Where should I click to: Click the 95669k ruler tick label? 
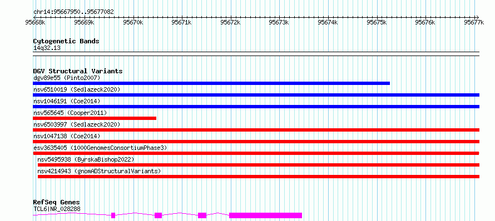(x=85, y=22)
